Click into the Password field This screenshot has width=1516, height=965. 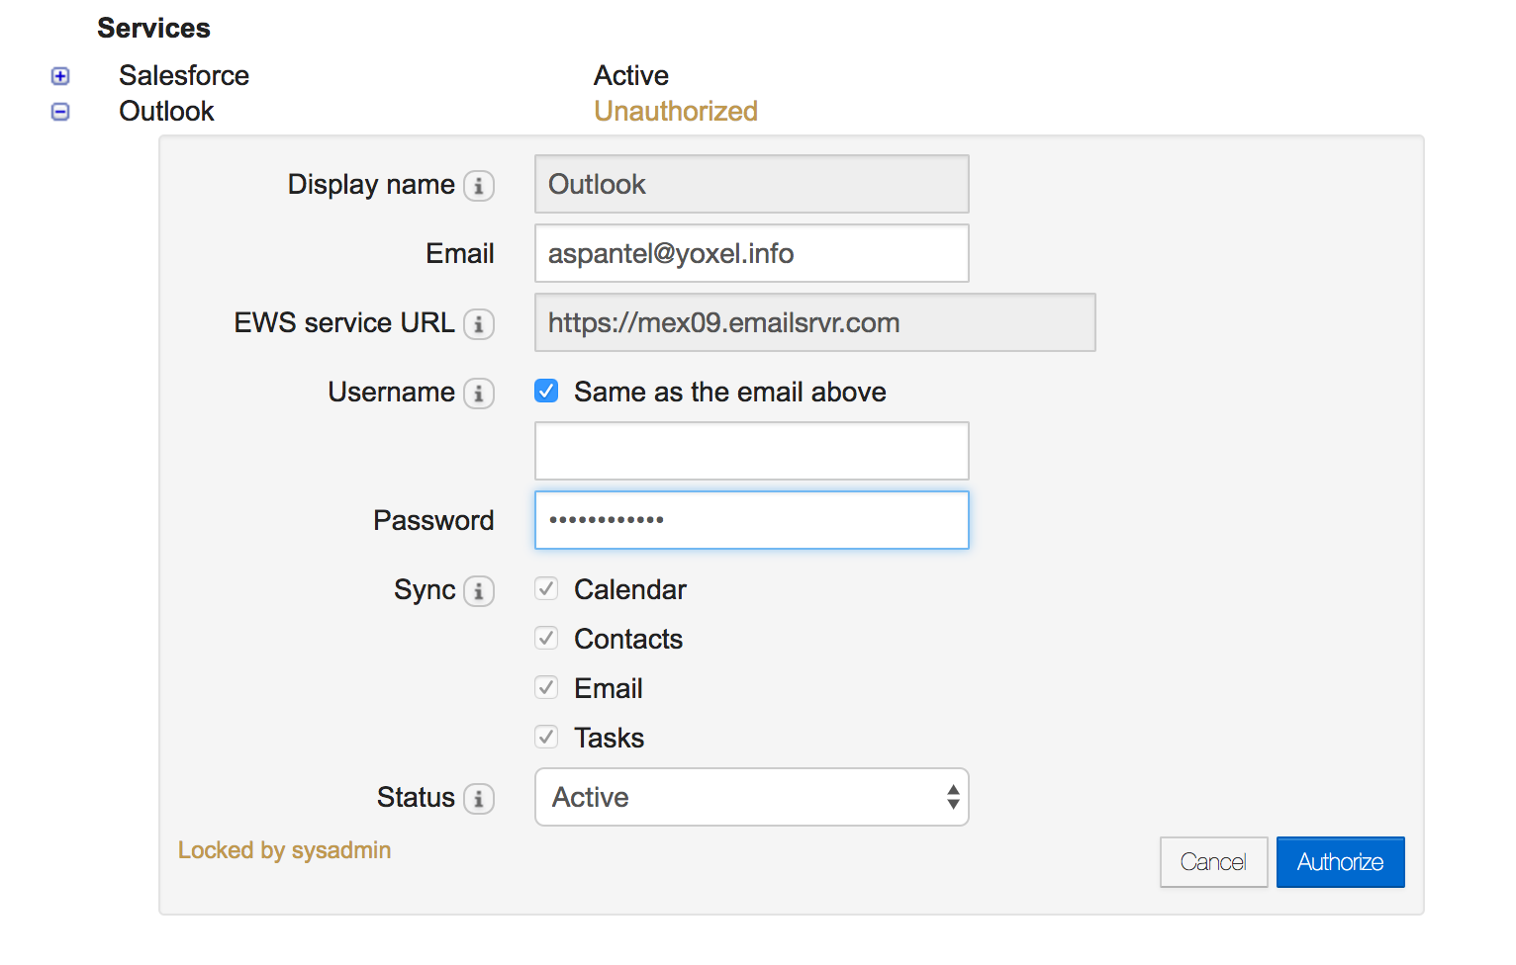pyautogui.click(x=751, y=520)
